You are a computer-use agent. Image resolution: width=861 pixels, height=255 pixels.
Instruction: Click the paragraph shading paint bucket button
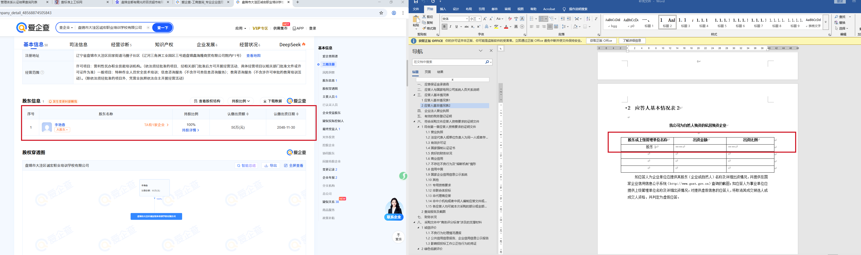(575, 27)
